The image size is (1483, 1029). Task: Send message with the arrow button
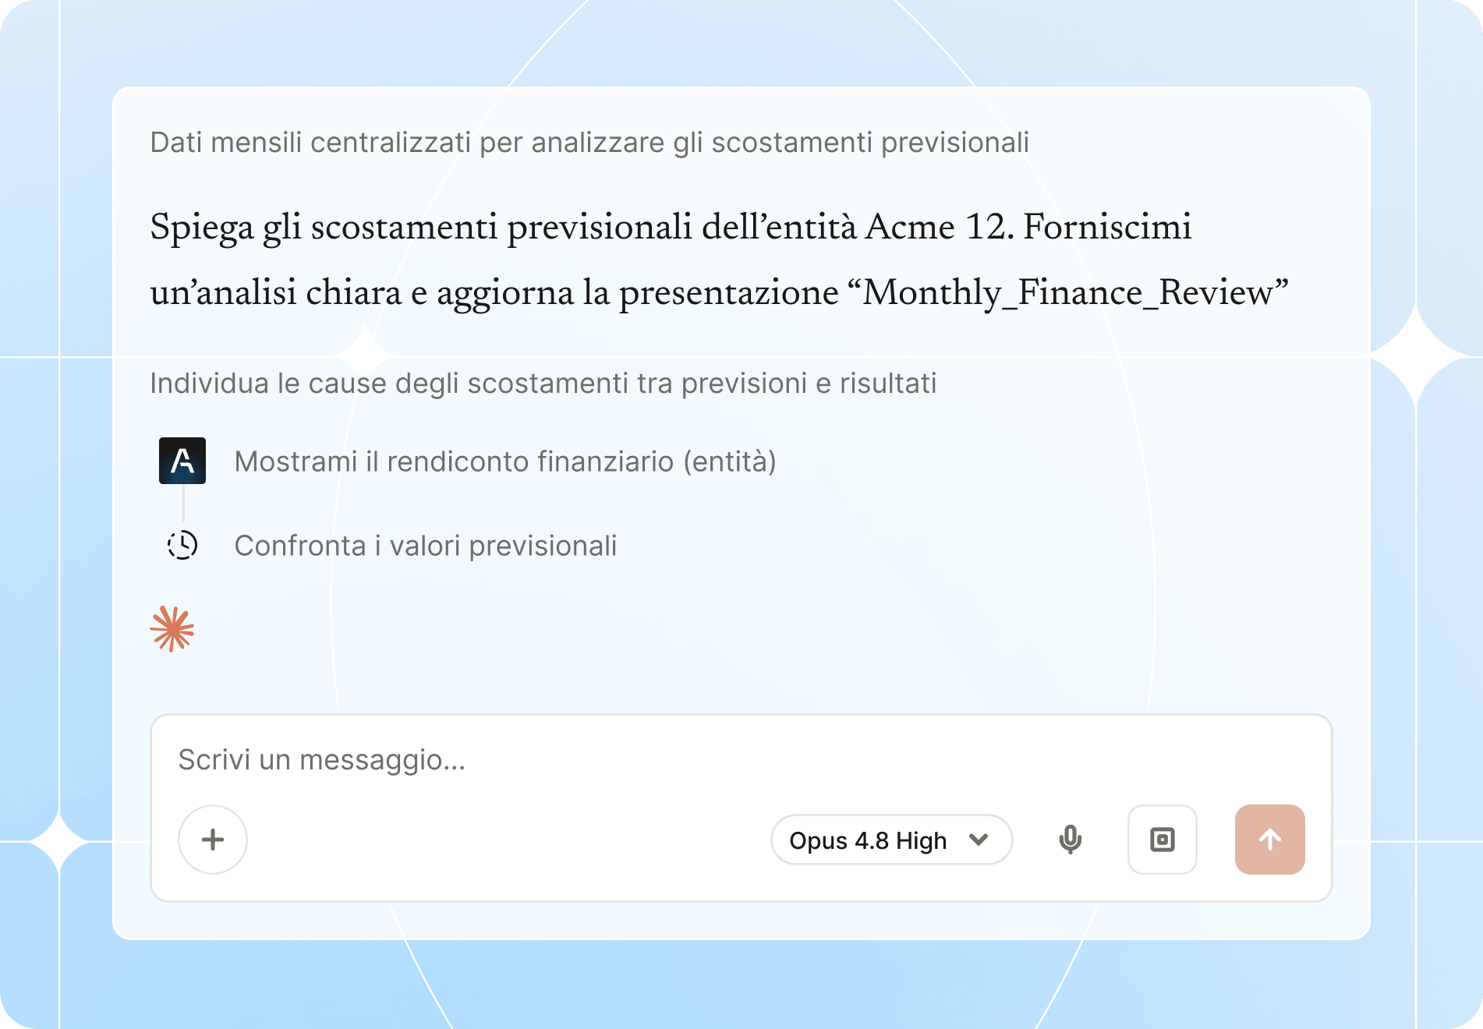click(1270, 840)
